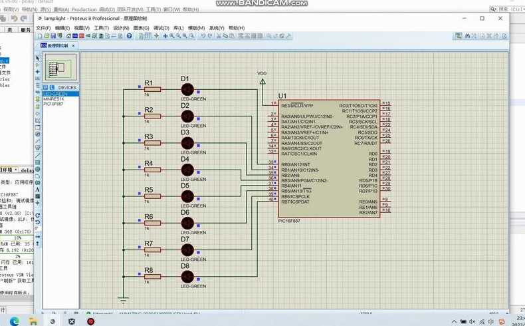
Task: Toggle the grid display icon
Action: pos(148,36)
